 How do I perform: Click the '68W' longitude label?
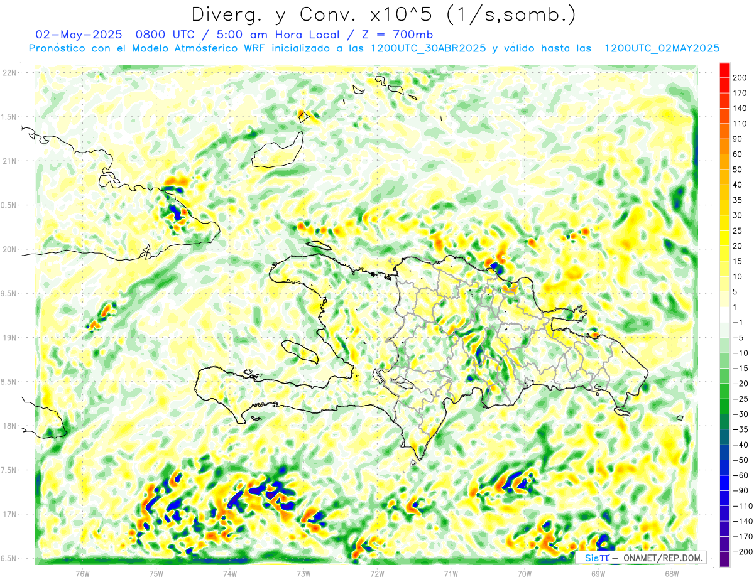point(671,573)
